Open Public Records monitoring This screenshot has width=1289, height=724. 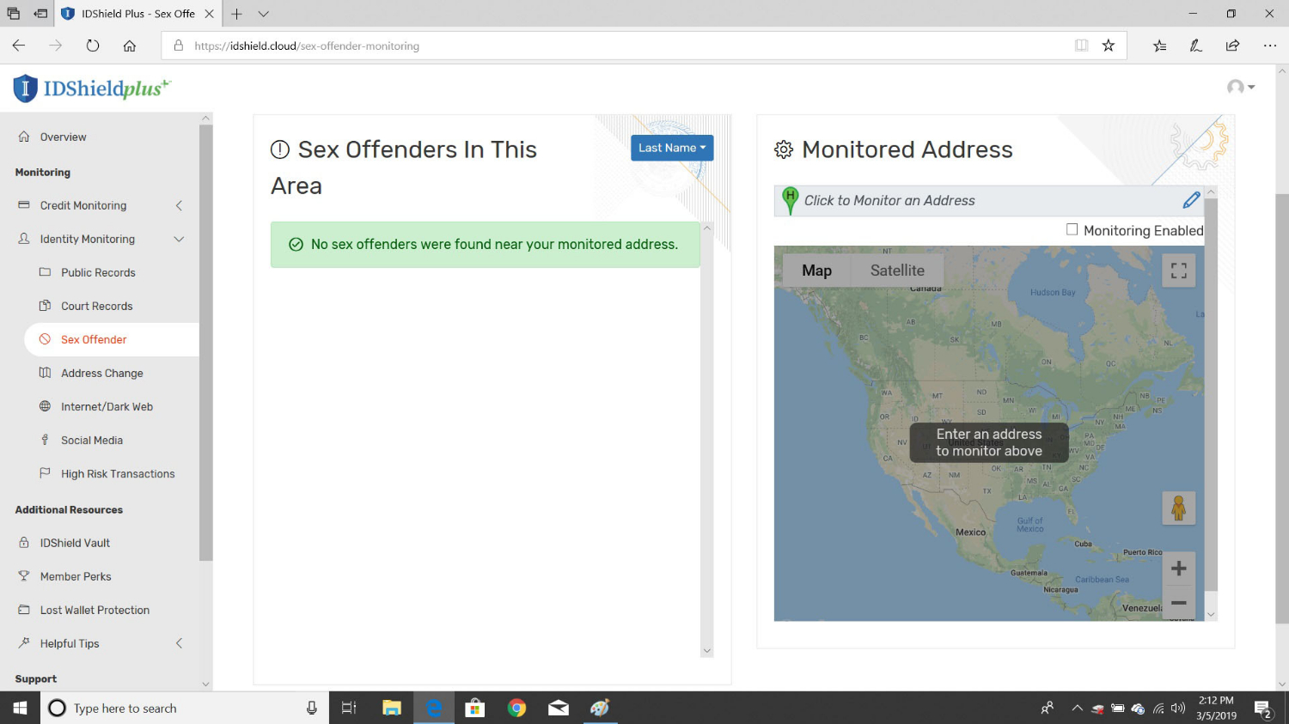point(98,272)
